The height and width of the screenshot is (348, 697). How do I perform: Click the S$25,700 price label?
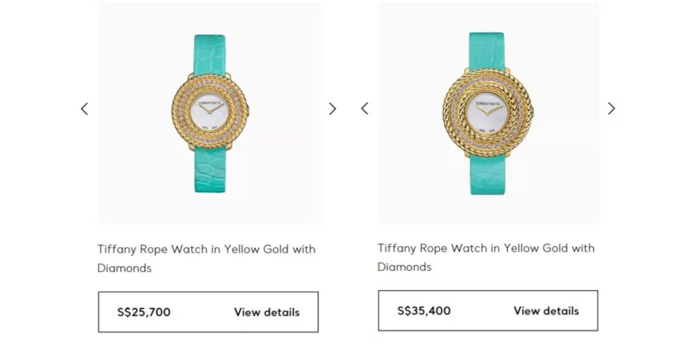pos(144,312)
